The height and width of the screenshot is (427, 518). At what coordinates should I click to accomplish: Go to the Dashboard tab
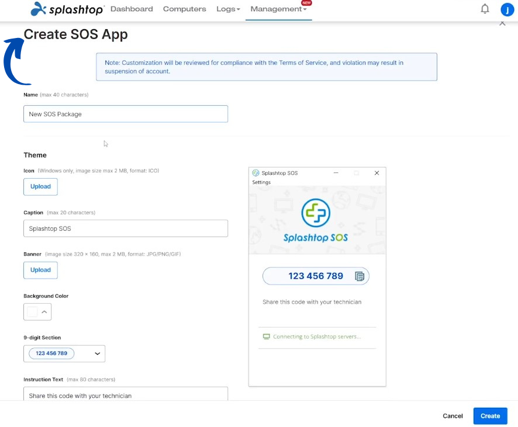132,9
